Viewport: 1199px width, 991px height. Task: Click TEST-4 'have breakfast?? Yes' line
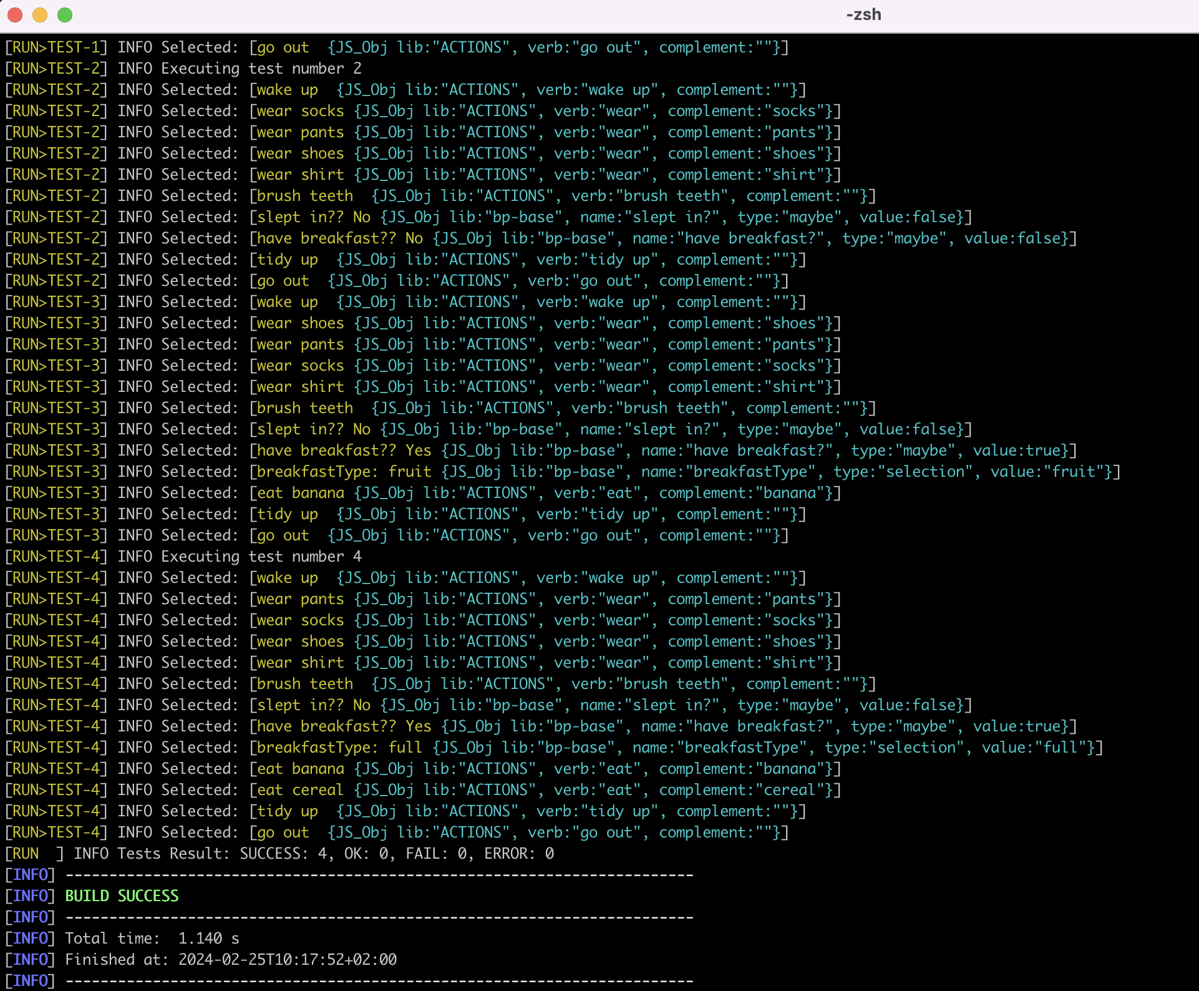click(541, 726)
